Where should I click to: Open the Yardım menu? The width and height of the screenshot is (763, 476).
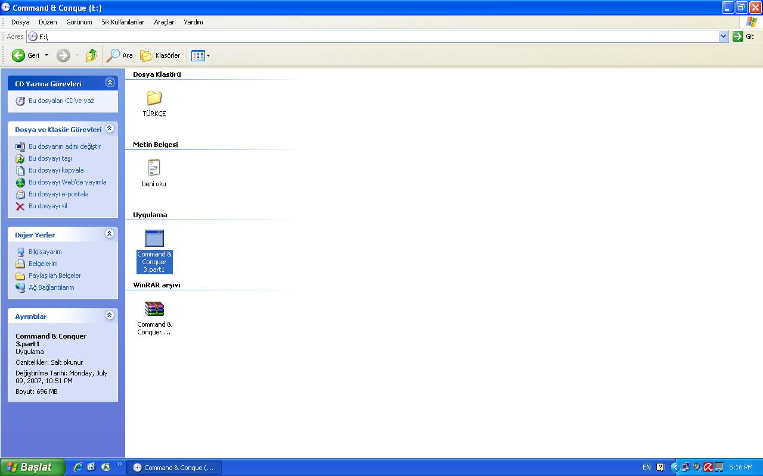193,22
